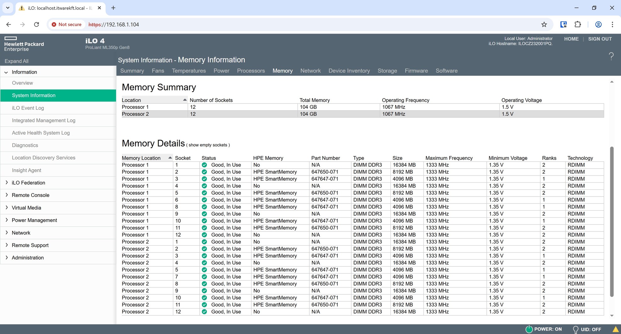
Task: Open Overview in the sidebar
Action: 58,83
